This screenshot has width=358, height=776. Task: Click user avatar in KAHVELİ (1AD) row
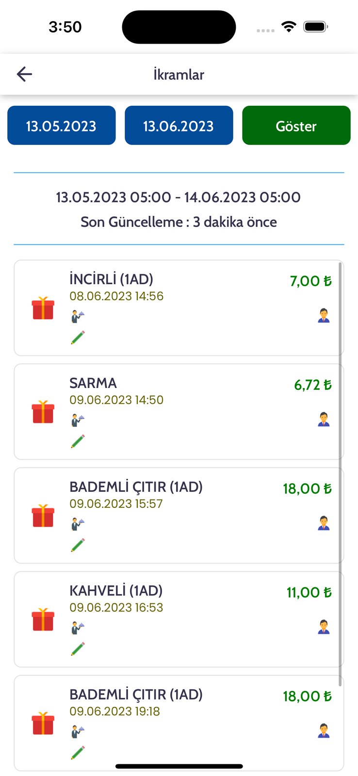click(x=324, y=627)
